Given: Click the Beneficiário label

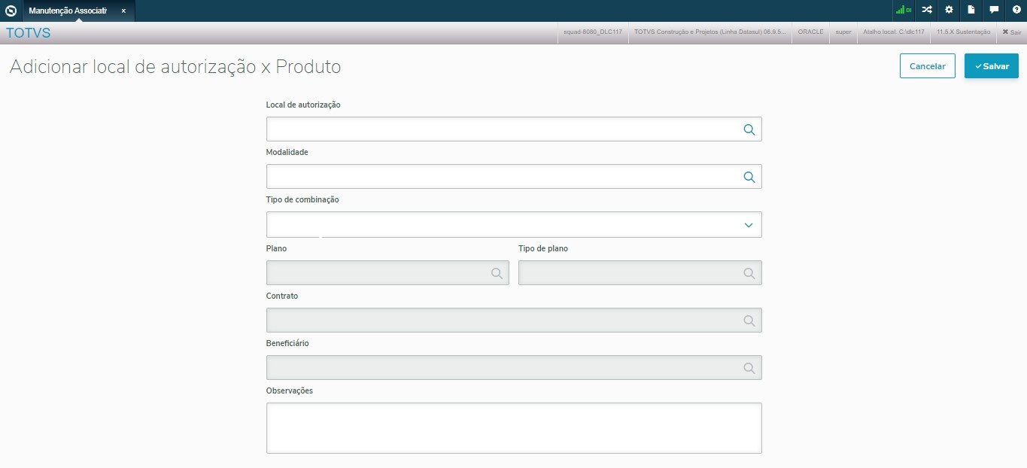Looking at the screenshot, I should point(287,343).
